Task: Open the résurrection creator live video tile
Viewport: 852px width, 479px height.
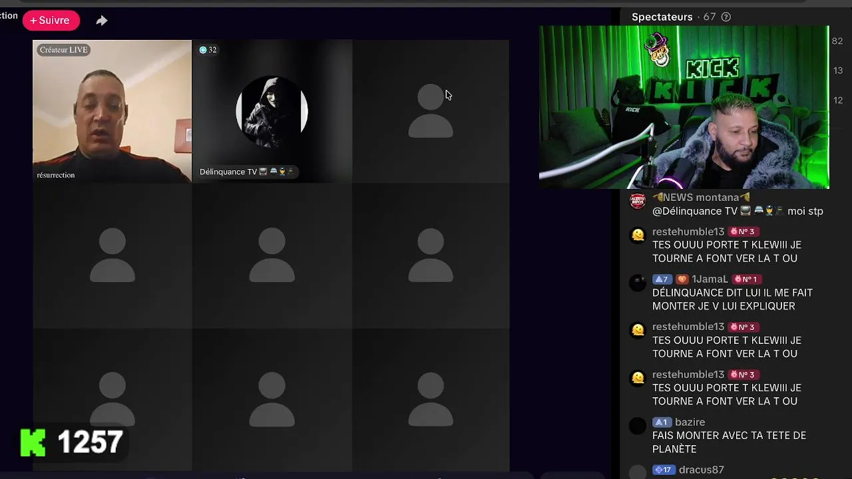Action: pos(112,111)
